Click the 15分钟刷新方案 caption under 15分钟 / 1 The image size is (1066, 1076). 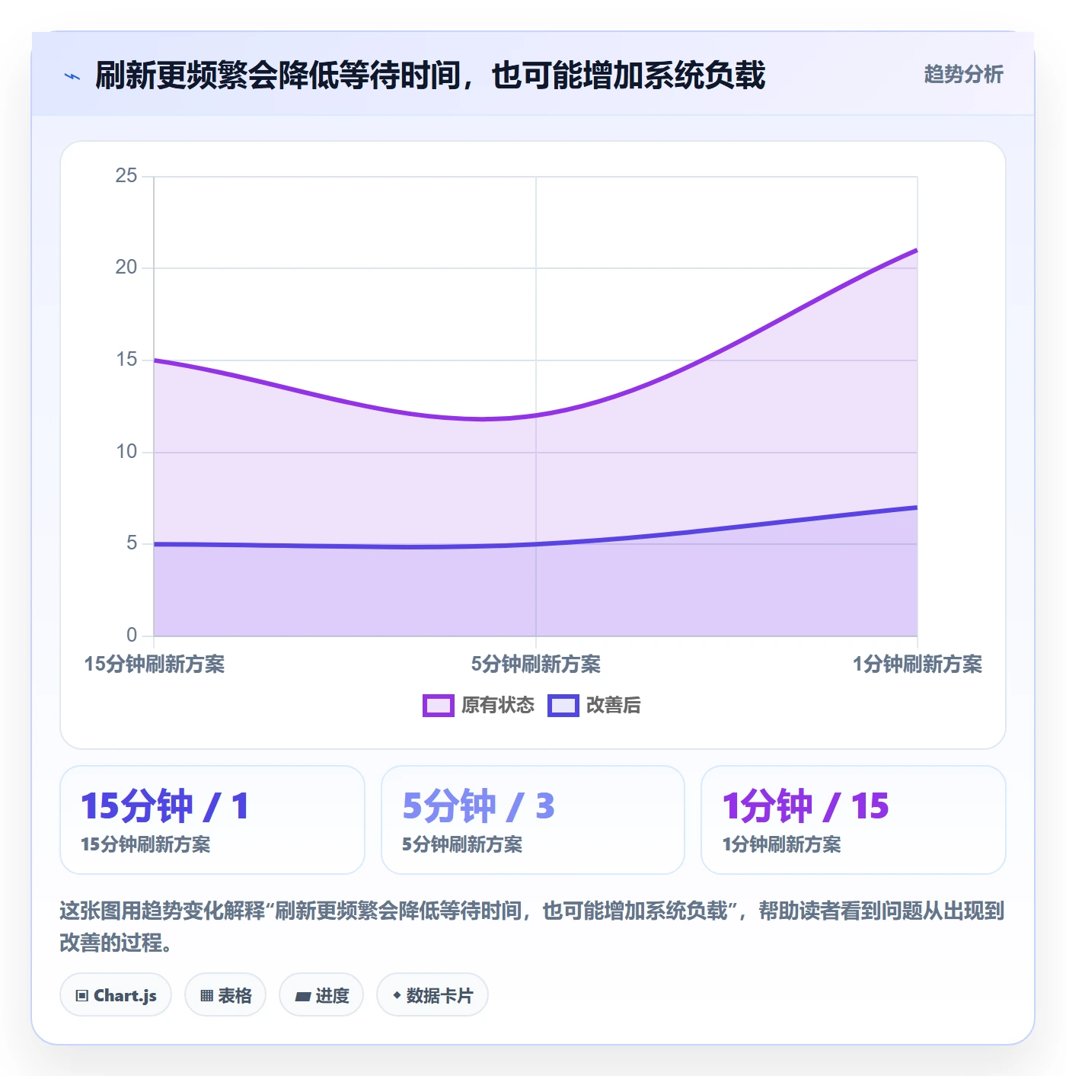145,844
